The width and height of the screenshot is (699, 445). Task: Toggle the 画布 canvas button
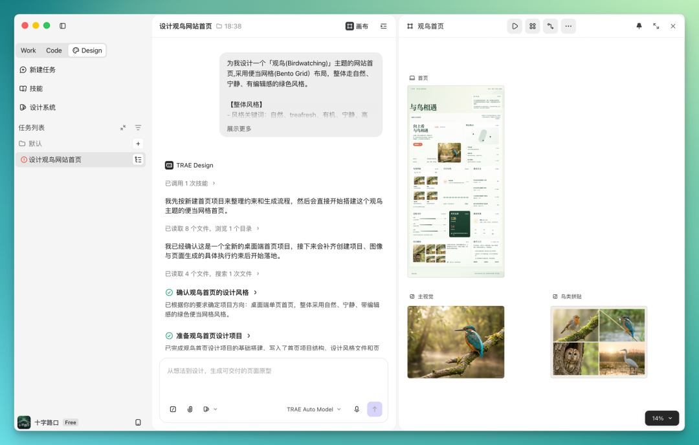coord(357,27)
